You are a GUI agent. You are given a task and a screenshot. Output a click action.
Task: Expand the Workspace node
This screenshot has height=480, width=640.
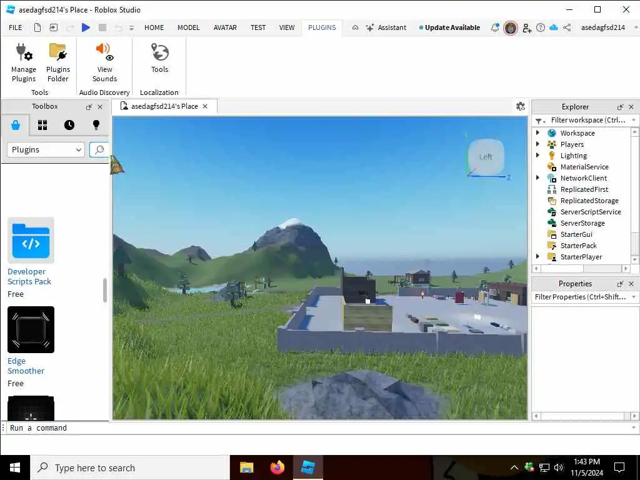tap(537, 132)
